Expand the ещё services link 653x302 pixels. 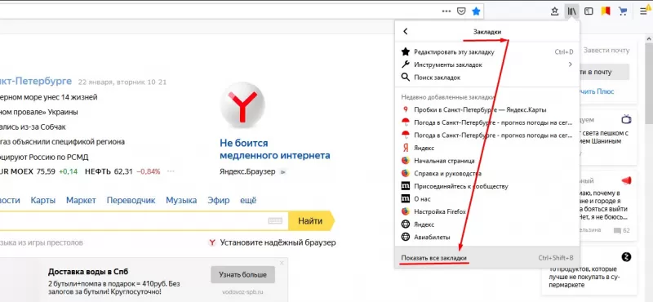tap(248, 200)
